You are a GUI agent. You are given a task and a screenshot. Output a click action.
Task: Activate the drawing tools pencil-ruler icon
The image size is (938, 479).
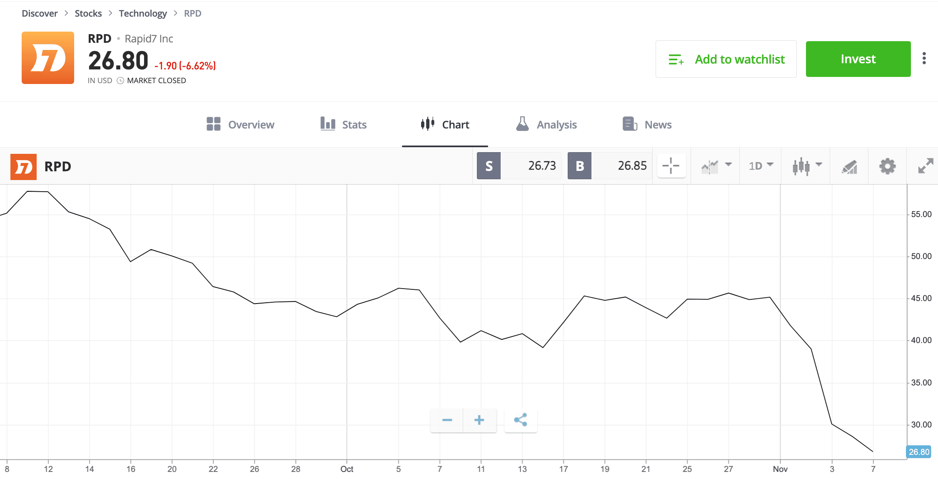(x=849, y=166)
